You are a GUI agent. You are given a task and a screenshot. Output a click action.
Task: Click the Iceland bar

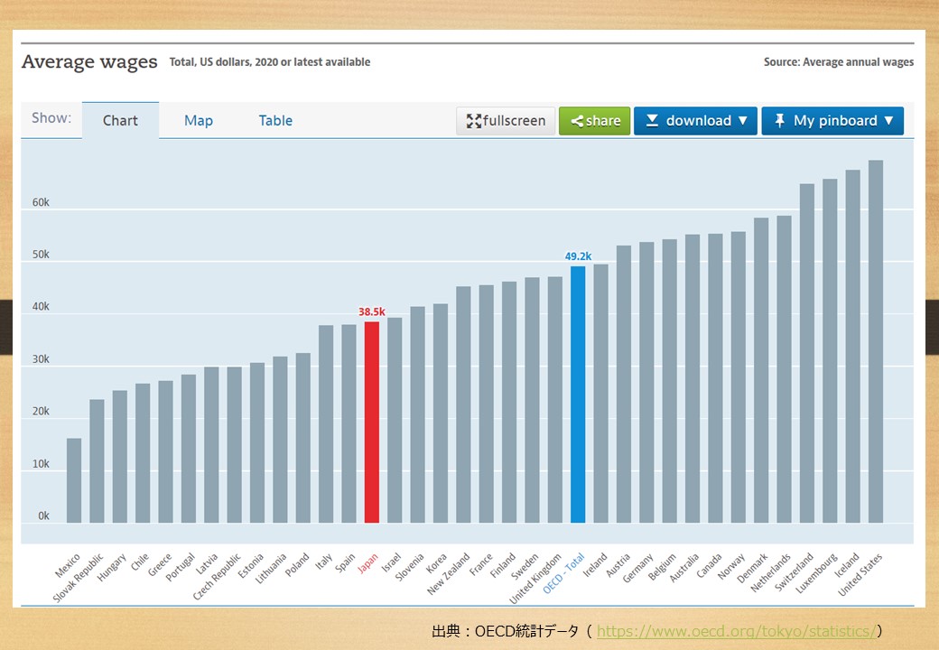(852, 347)
